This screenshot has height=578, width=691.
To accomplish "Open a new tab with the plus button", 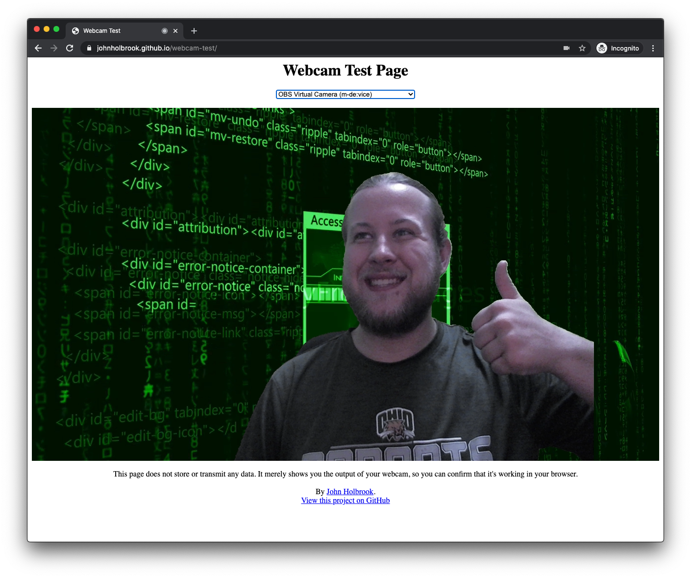I will pos(194,30).
